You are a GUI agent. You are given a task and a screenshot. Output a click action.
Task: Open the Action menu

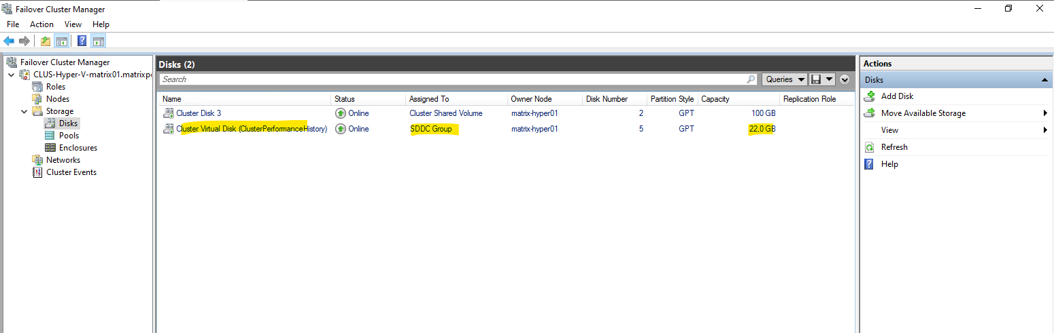pyautogui.click(x=41, y=24)
